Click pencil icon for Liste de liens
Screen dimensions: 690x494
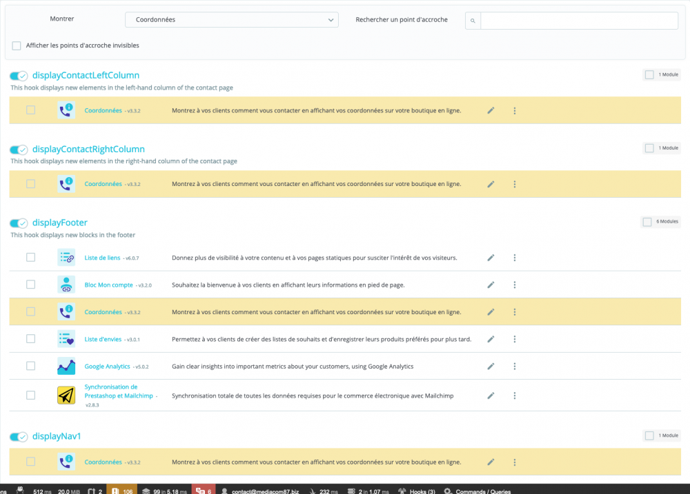pyautogui.click(x=491, y=258)
